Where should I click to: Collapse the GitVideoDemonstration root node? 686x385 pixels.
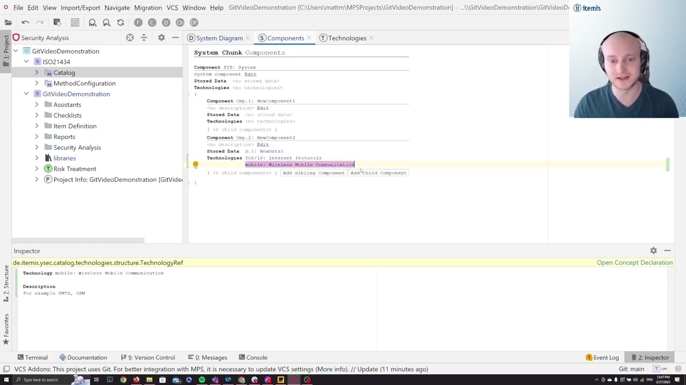(x=16, y=51)
